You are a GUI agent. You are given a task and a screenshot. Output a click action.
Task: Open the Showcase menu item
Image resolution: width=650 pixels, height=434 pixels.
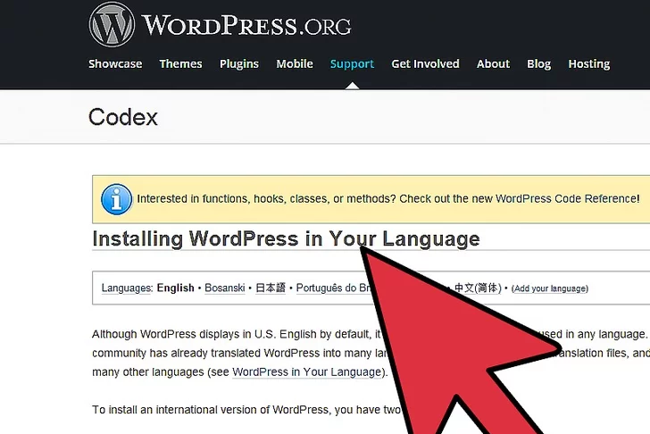115,64
